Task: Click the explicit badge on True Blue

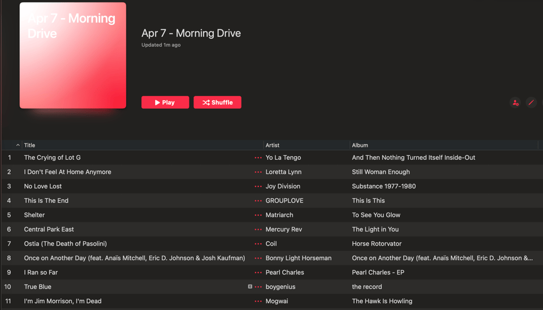Action: (250, 287)
